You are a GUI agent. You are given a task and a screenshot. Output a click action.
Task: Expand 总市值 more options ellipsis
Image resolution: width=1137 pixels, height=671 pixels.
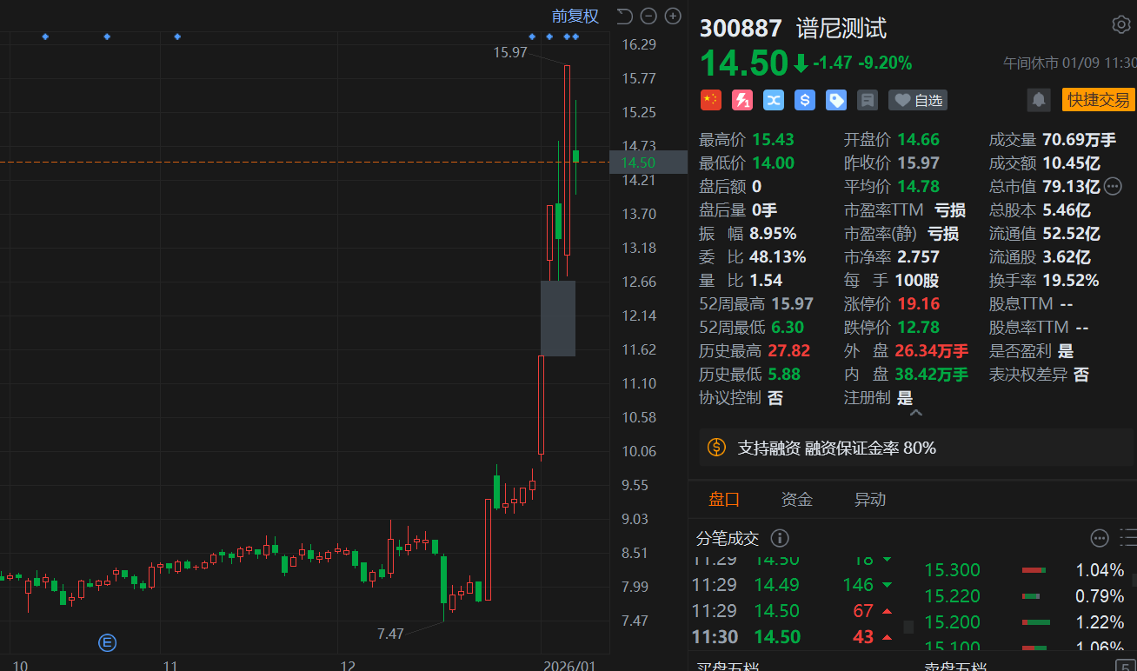click(1113, 186)
